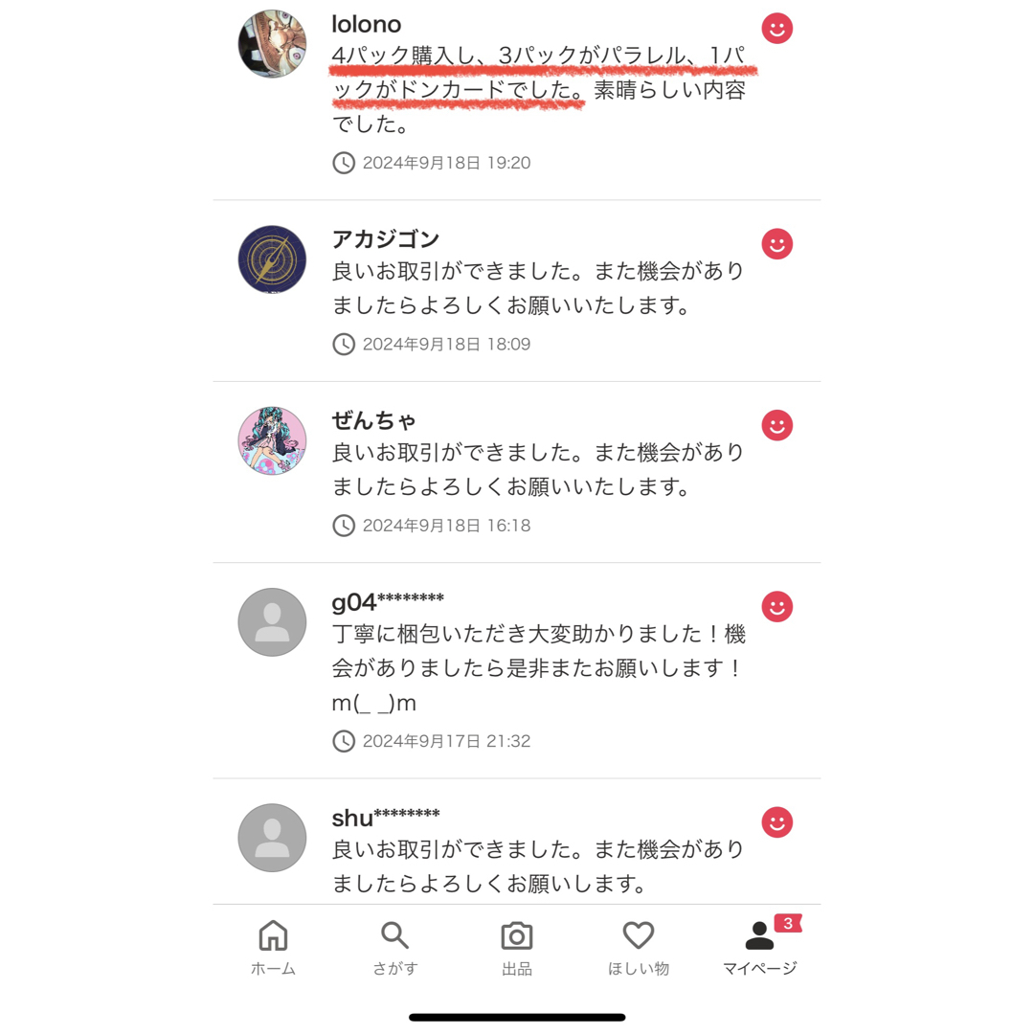Select the アカジゴン username
This screenshot has width=1034, height=1034.
pyautogui.click(x=386, y=238)
